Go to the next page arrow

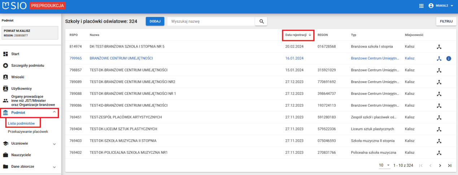(440, 165)
